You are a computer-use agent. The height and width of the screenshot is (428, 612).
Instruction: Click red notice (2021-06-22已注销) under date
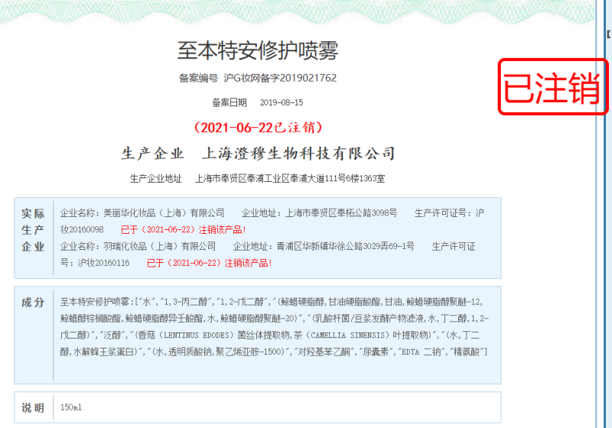pyautogui.click(x=258, y=126)
